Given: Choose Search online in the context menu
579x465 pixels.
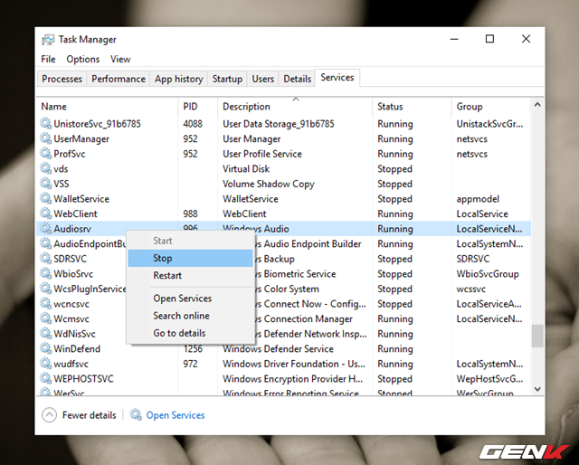Looking at the screenshot, I should [190, 316].
